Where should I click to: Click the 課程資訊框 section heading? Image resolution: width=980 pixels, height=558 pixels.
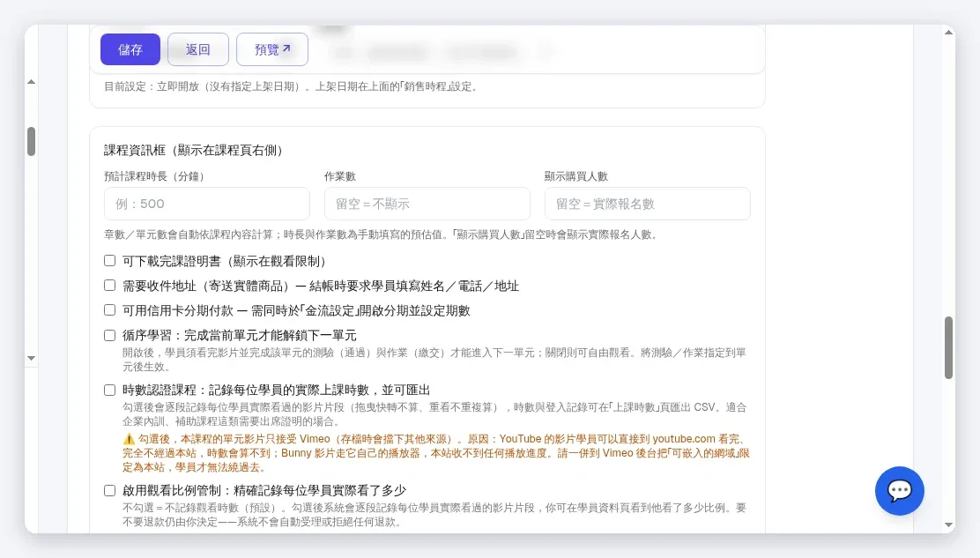[x=195, y=150]
